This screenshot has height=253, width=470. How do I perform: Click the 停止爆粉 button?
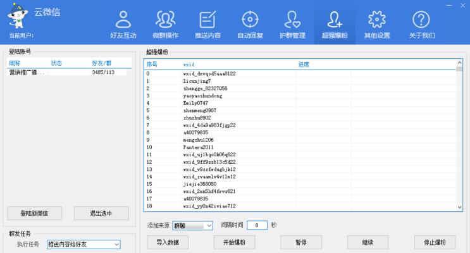[x=435, y=242]
